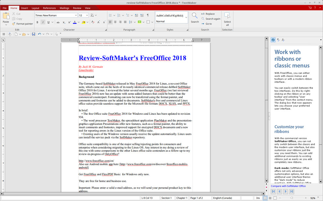
Task: Open the font size dropdown
Action: (87, 15)
